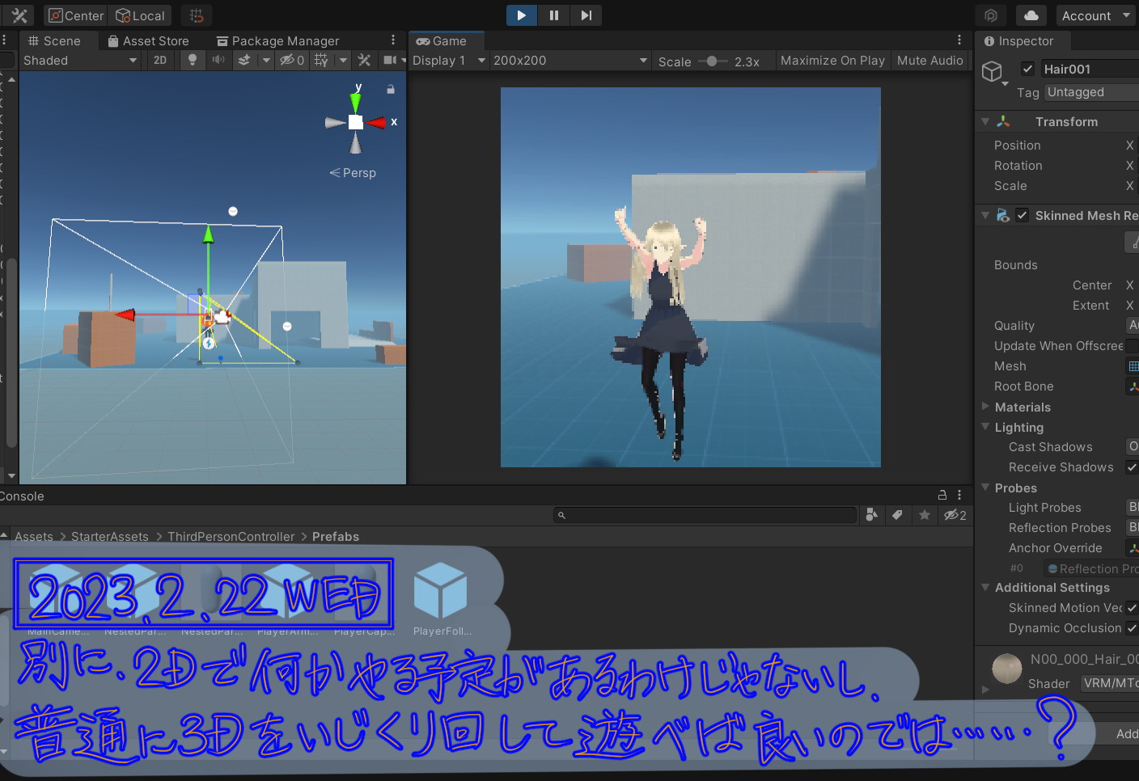
Task: Click the Mute Audio button
Action: [x=929, y=61]
